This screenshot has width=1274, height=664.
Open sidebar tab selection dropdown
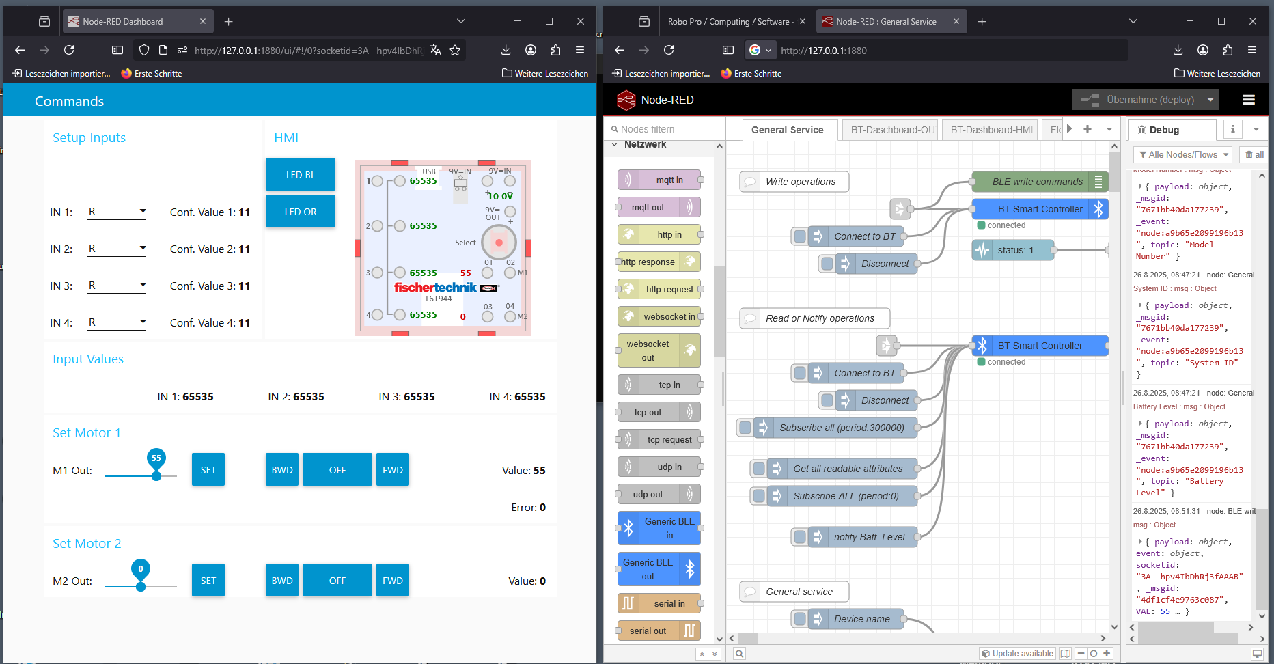pos(1256,129)
